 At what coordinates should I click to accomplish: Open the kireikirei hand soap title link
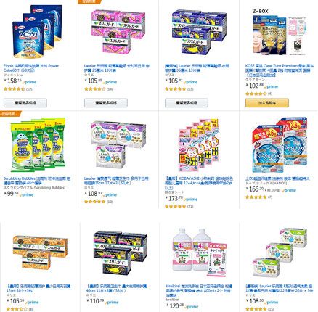click(199, 291)
